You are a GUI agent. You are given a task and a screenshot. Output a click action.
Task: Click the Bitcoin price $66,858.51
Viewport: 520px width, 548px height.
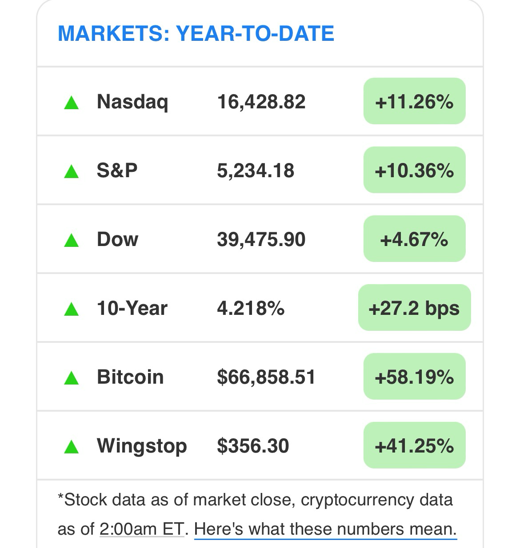pyautogui.click(x=266, y=377)
